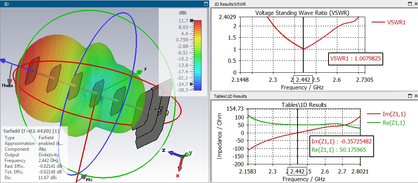
Task: Select the Re(Z1,1) legend entry
Action: 386,123
